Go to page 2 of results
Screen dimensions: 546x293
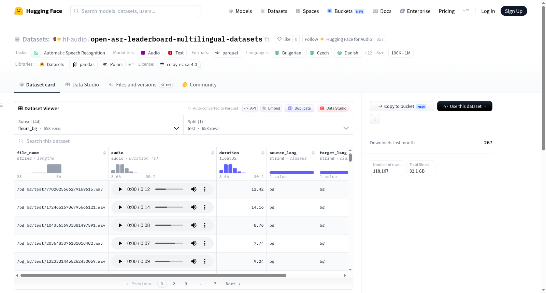[x=174, y=284]
